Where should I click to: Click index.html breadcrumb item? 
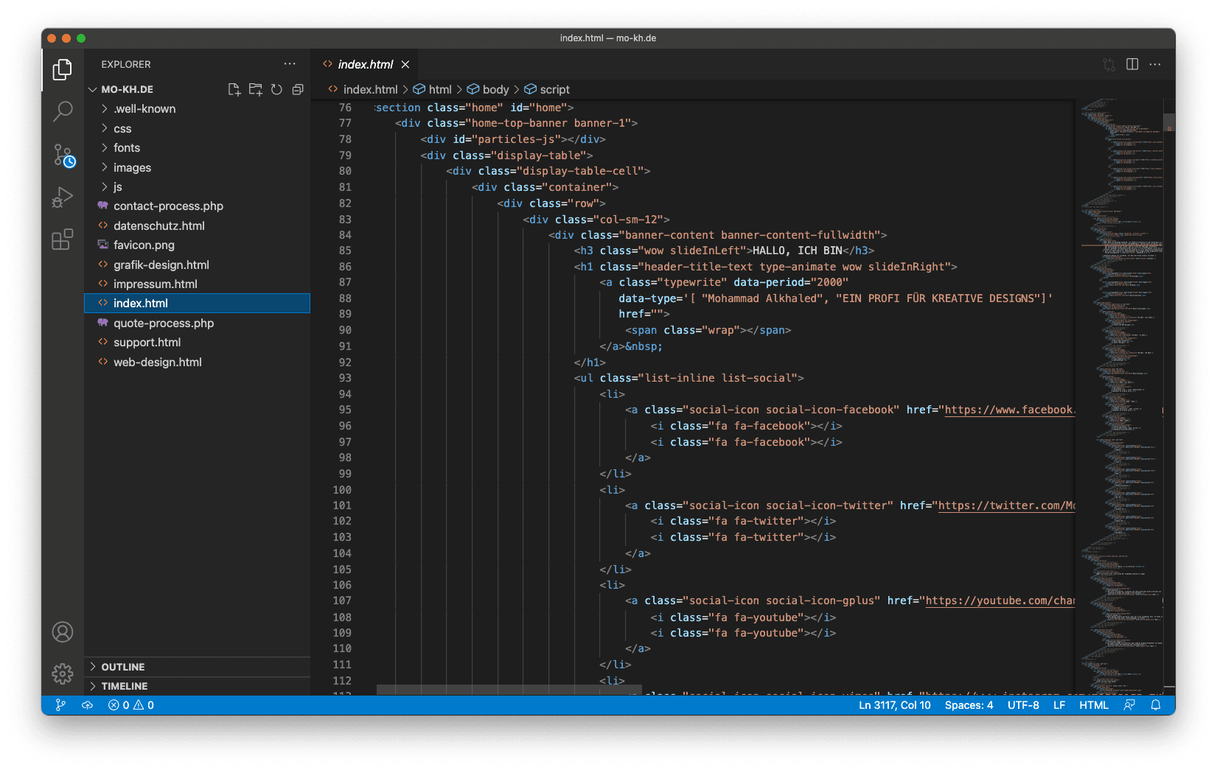(x=363, y=89)
